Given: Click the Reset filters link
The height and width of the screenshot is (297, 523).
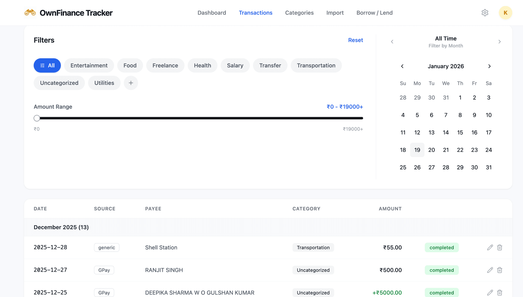Looking at the screenshot, I should click(x=355, y=40).
